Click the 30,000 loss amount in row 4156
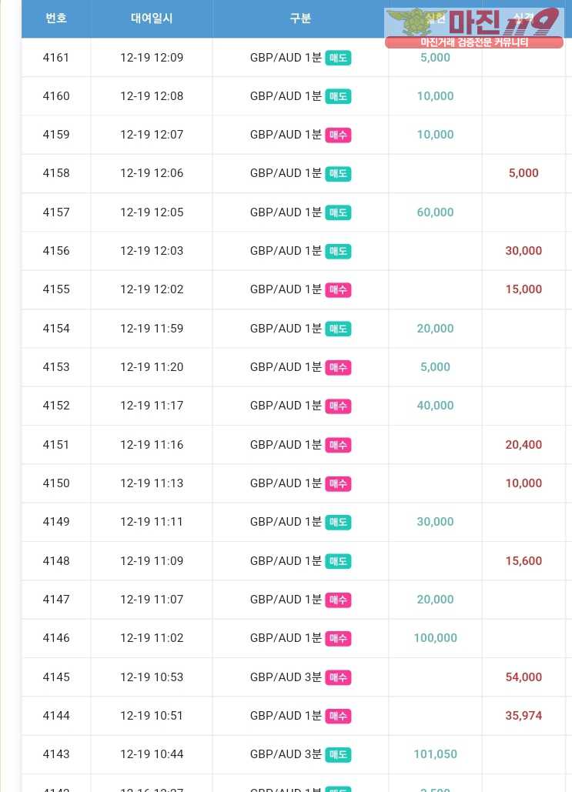Image resolution: width=572 pixels, height=792 pixels. pos(523,251)
